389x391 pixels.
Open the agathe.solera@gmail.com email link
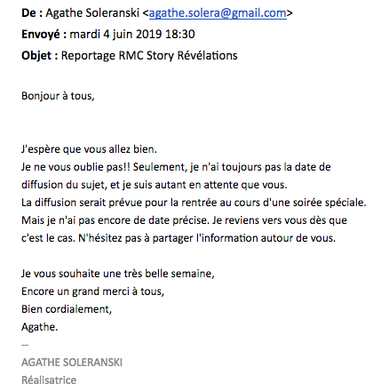218,13
